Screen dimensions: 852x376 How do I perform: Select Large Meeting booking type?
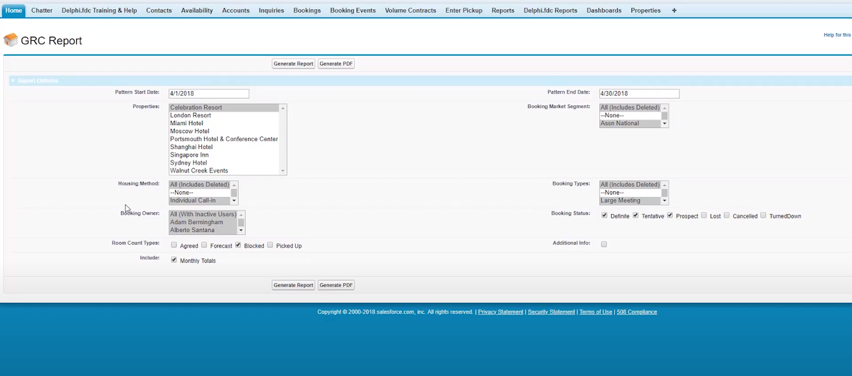630,200
